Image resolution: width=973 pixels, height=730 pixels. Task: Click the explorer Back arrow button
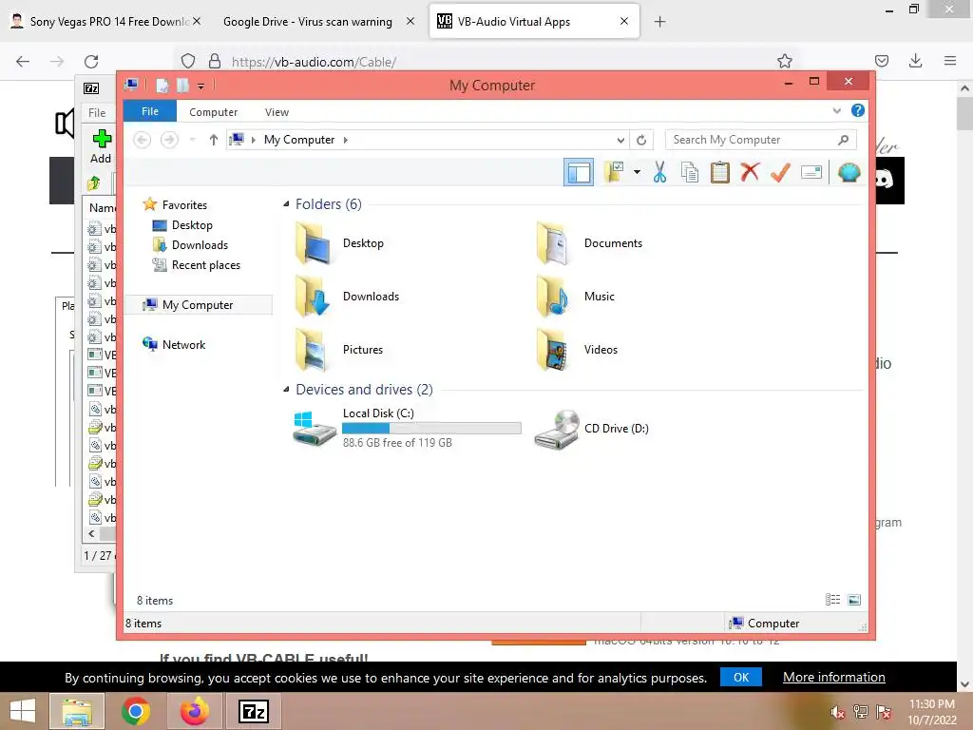143,140
